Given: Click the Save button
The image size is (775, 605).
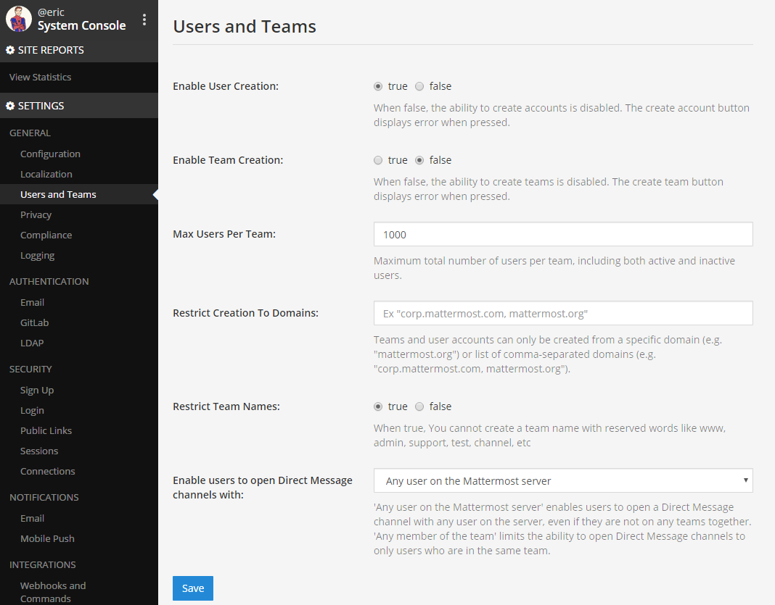Looking at the screenshot, I should (193, 588).
